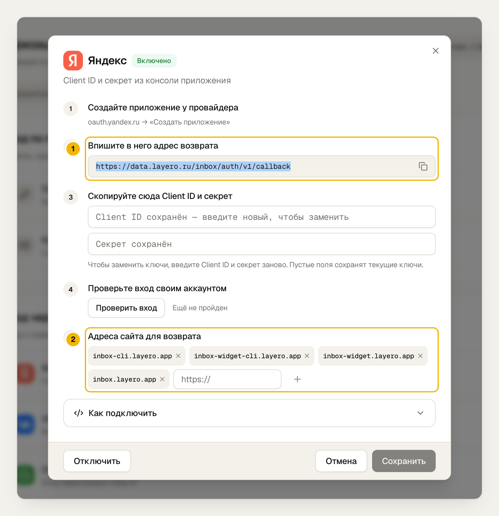The height and width of the screenshot is (516, 499).
Task: Click the Отключить button
Action: click(97, 461)
